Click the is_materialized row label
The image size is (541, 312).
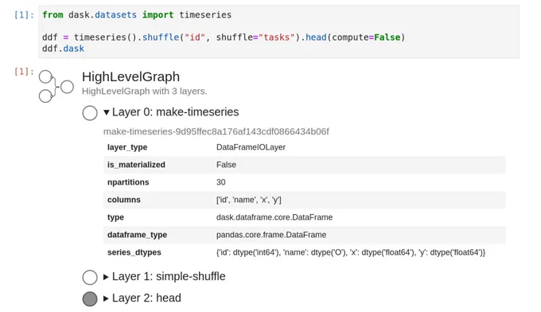[x=136, y=165]
